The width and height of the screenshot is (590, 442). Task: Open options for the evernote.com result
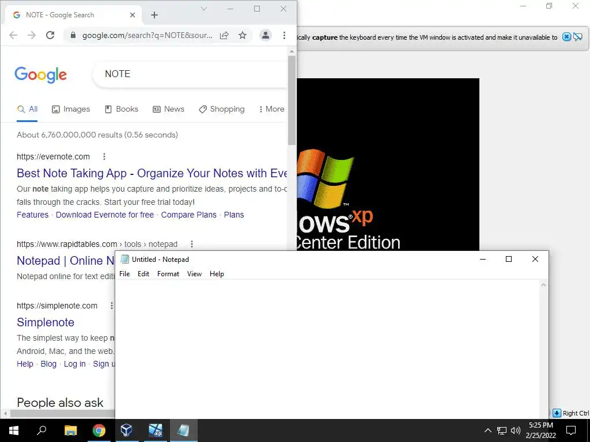[104, 157]
